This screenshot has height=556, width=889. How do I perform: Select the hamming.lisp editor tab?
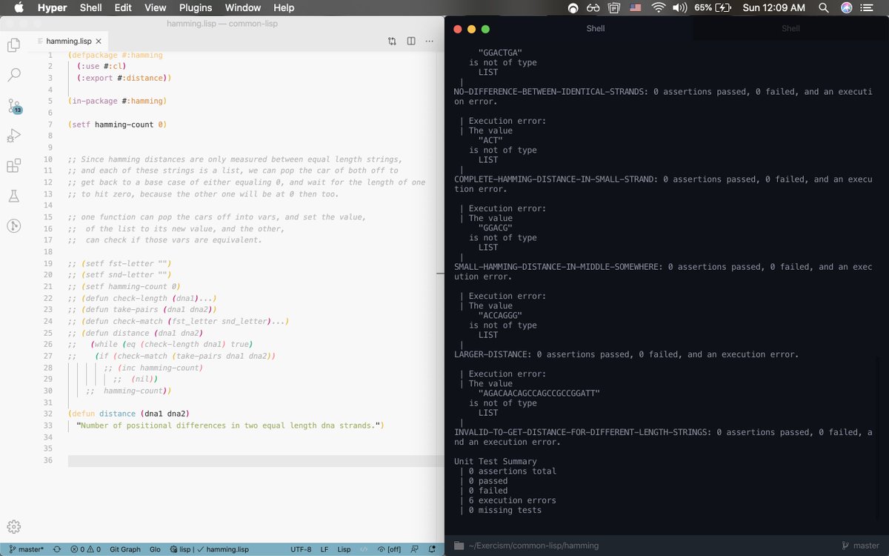pyautogui.click(x=68, y=42)
